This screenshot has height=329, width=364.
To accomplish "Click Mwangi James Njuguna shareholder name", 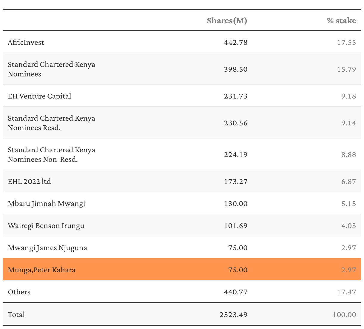I will point(47,248).
